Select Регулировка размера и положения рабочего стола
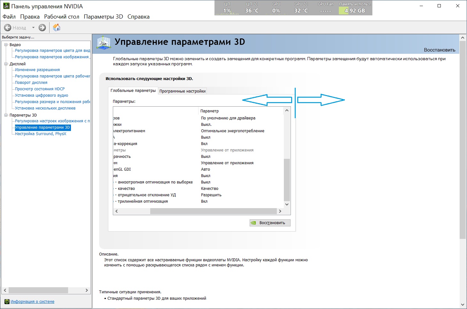 pyautogui.click(x=53, y=102)
